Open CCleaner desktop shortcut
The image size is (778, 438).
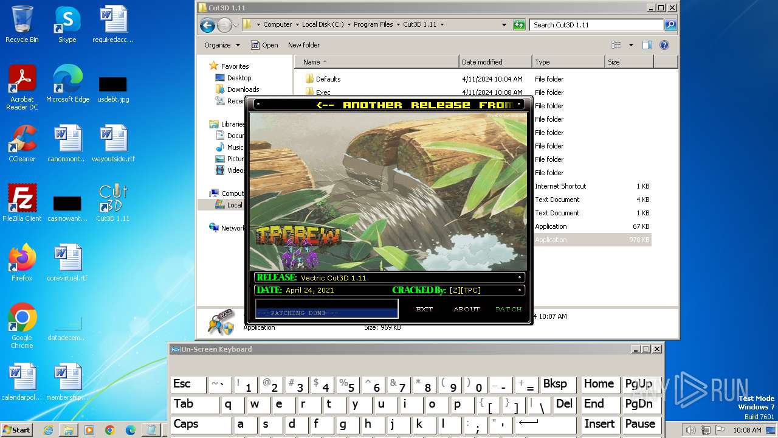pyautogui.click(x=22, y=143)
